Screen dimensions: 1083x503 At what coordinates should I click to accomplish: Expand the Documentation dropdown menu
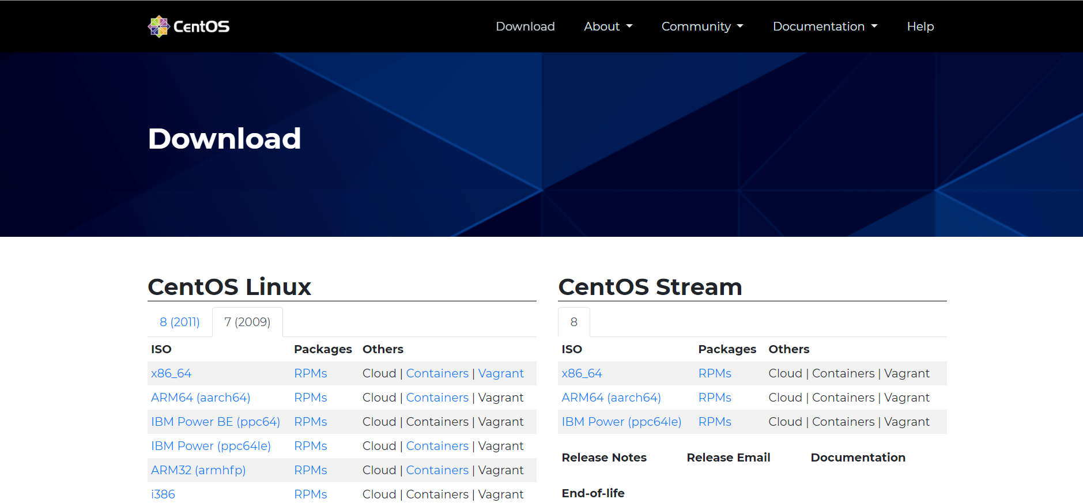pyautogui.click(x=825, y=27)
